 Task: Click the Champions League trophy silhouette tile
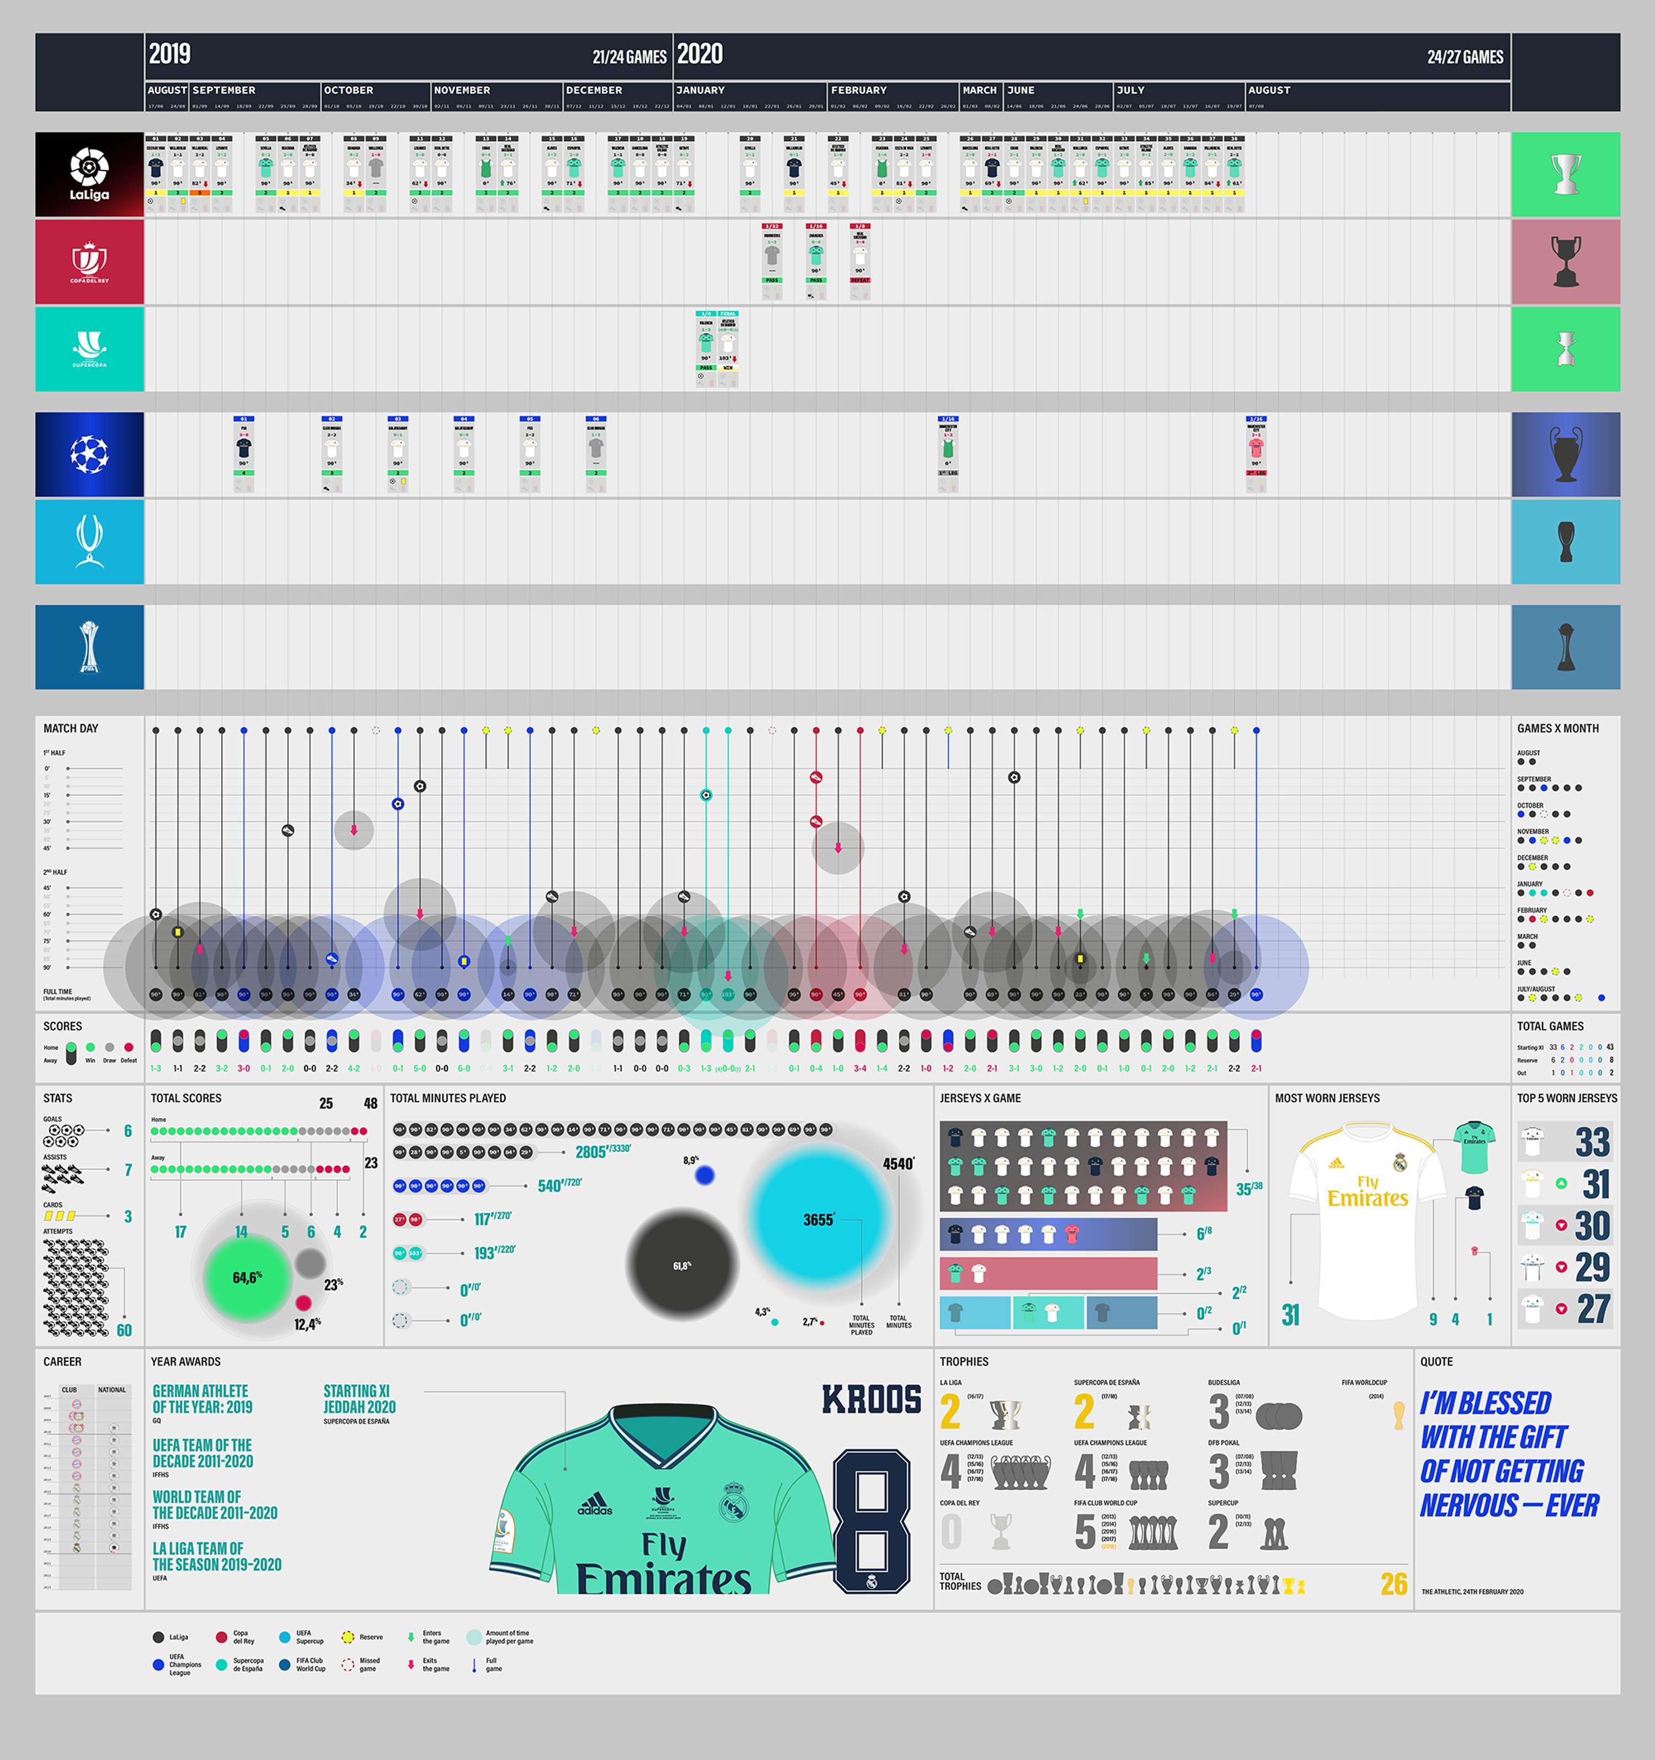pyautogui.click(x=1566, y=454)
